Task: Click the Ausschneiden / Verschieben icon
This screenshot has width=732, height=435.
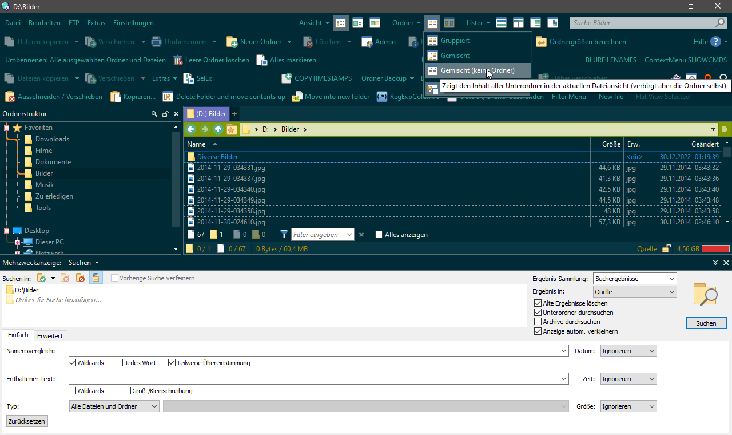Action: pyautogui.click(x=10, y=97)
